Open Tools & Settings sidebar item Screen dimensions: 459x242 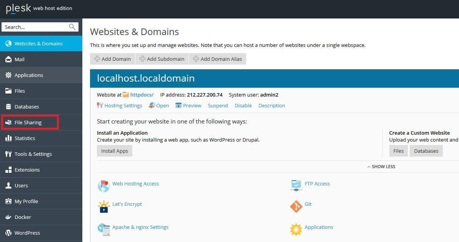(x=41, y=154)
